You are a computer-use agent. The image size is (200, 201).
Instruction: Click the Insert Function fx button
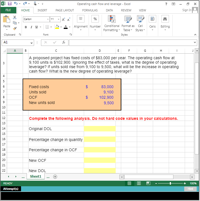(x=64, y=42)
